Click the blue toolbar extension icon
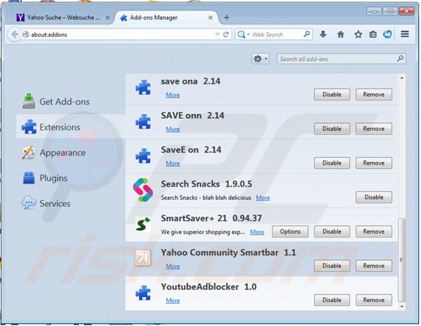This screenshot has width=421, height=326. (387, 34)
